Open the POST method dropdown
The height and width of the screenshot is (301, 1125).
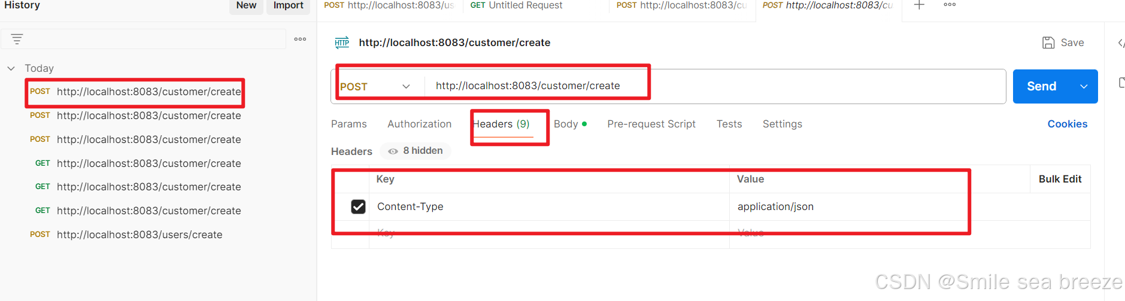pyautogui.click(x=375, y=86)
